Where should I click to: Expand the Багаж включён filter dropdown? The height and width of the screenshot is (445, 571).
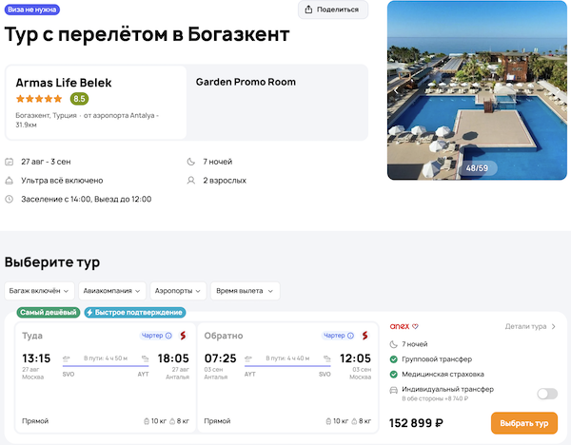(x=39, y=290)
